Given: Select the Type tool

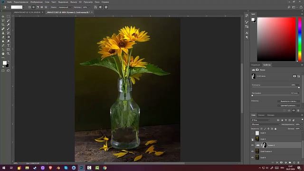Looking at the screenshot, I should (x=8, y=46).
